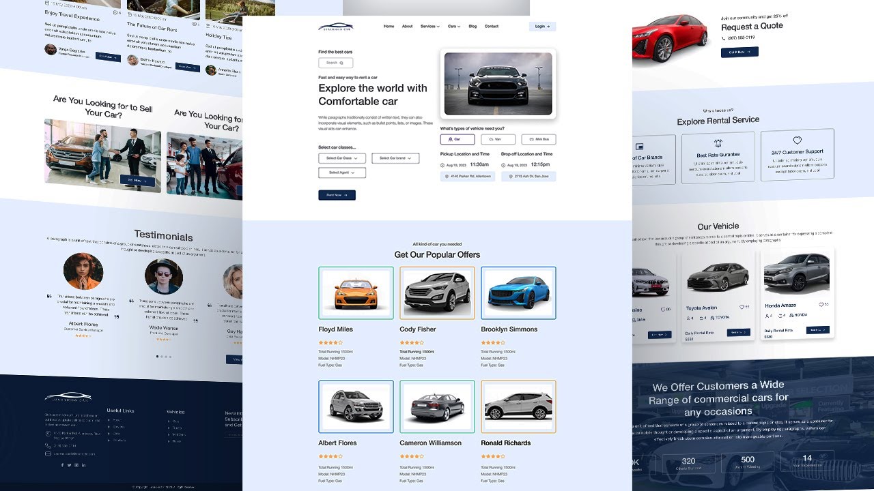The width and height of the screenshot is (874, 491).
Task: Go to Home in the navigation bar
Action: coord(389,27)
